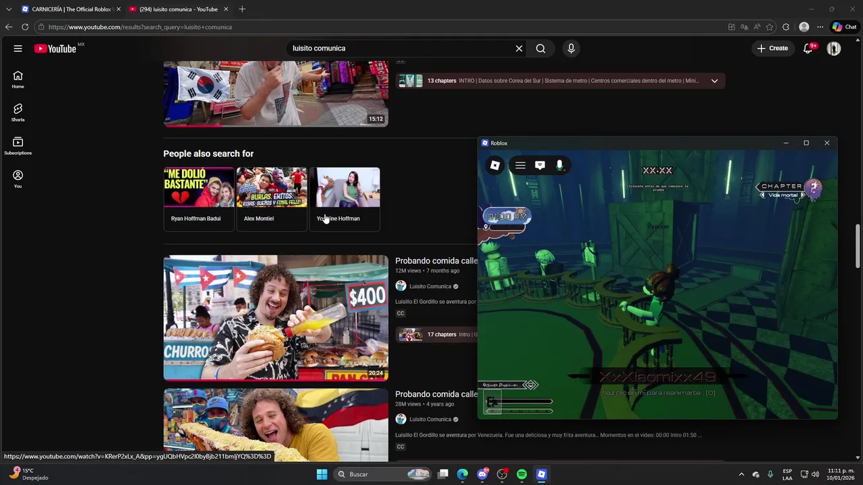Open title of 28M views video
This screenshot has width=863, height=485.
[x=436, y=394]
